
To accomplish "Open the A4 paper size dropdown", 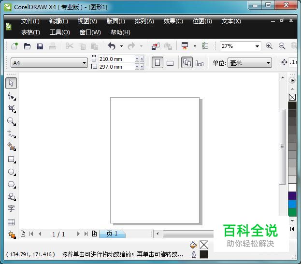I will (81, 63).
